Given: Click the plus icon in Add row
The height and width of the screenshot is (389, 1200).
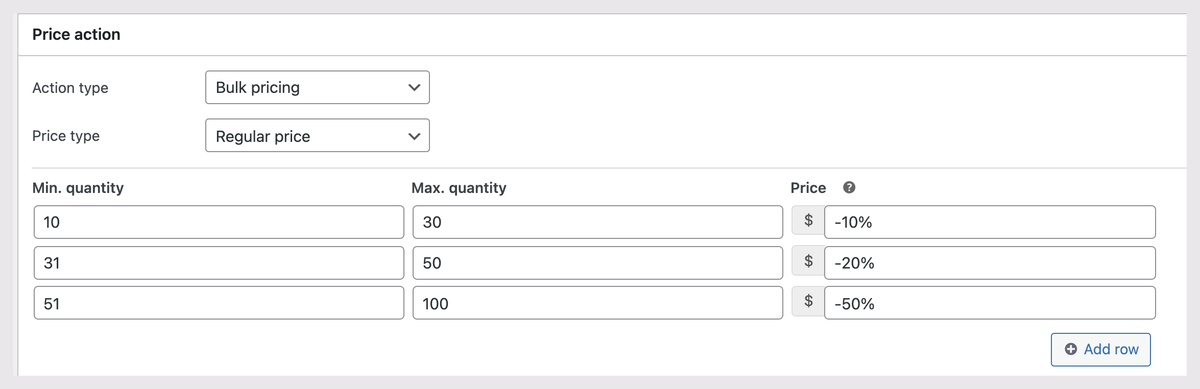Looking at the screenshot, I should [1071, 349].
